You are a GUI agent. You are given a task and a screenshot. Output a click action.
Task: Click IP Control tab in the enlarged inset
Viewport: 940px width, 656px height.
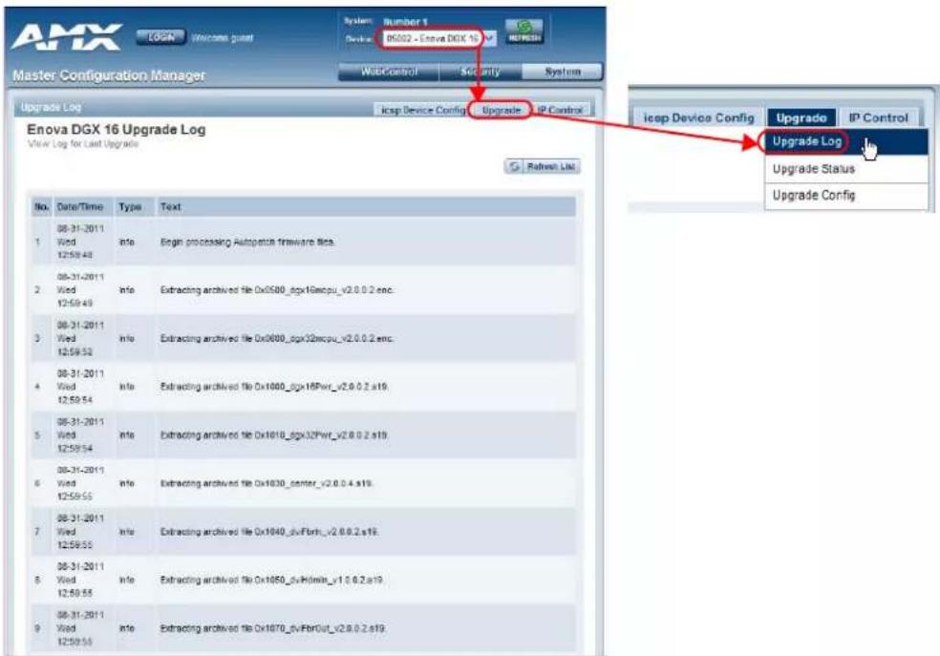coord(878,118)
